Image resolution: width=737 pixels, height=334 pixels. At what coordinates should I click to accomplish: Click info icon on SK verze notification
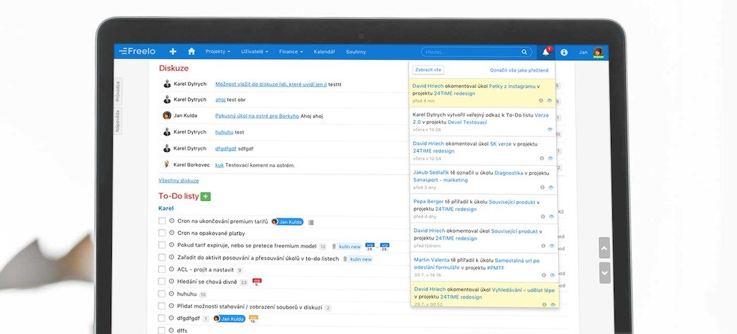click(541, 158)
